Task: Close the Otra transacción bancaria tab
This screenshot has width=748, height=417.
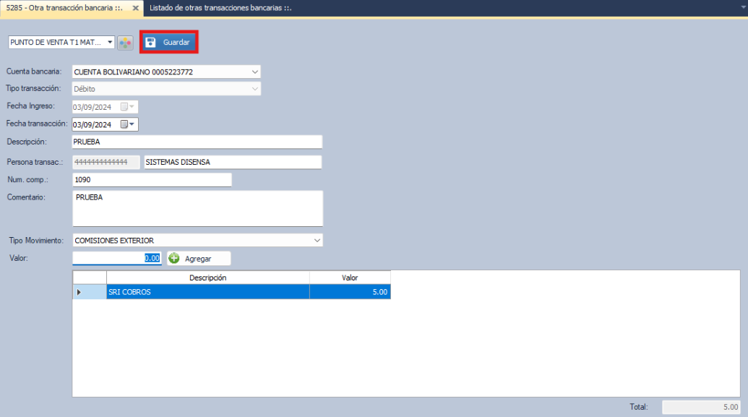Action: tap(136, 7)
